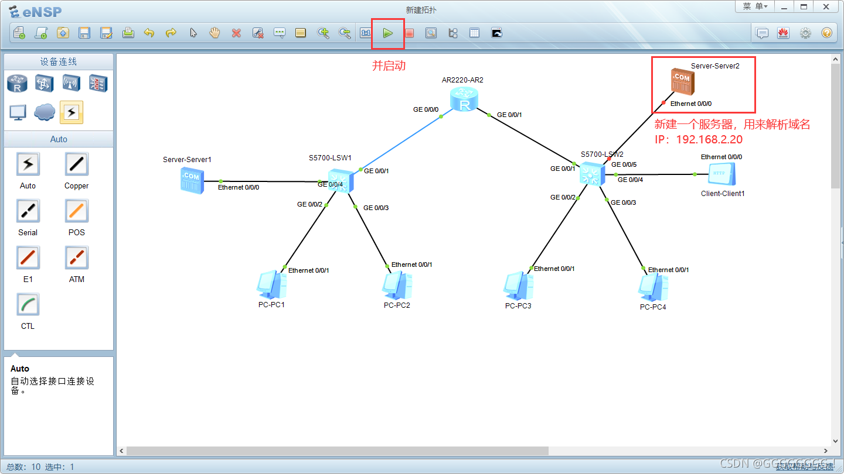This screenshot has height=474, width=844.
Task: Toggle showing all interfaces
Action: (x=452, y=33)
